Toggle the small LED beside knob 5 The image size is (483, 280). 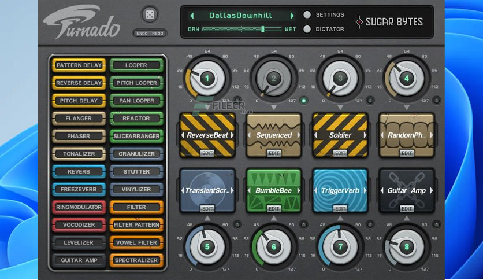click(237, 225)
